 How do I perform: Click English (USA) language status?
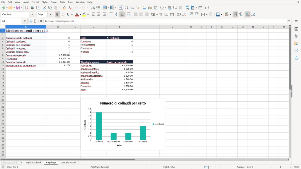pos(169,167)
